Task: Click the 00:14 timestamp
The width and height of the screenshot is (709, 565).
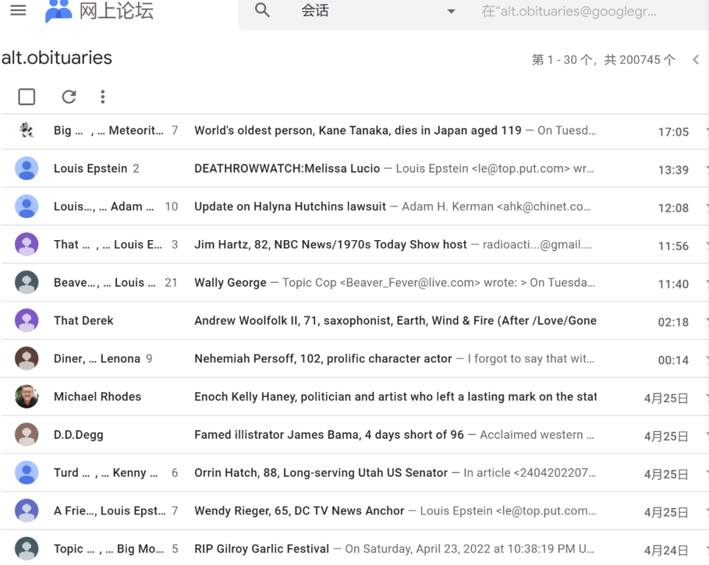Action: (x=674, y=360)
